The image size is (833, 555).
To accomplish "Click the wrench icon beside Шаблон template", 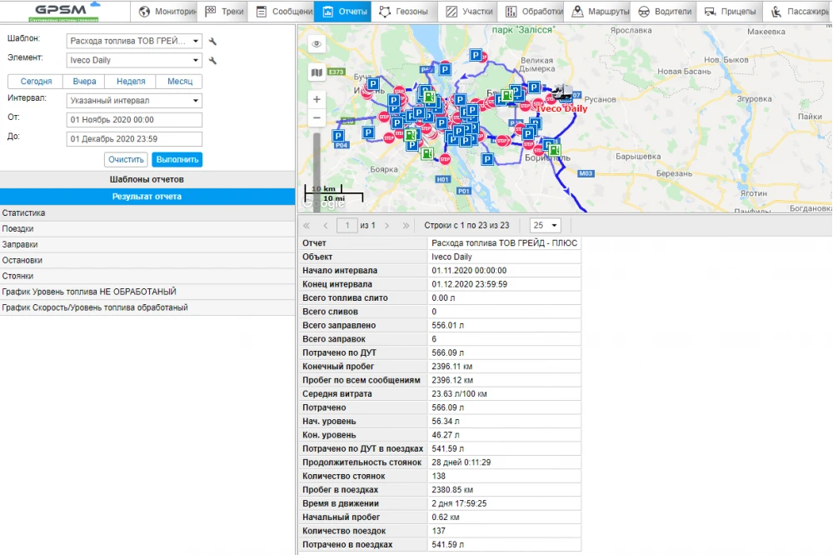I will pyautogui.click(x=212, y=40).
